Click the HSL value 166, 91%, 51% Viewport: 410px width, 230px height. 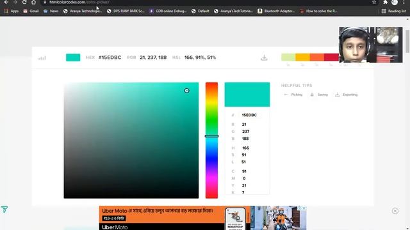(201, 57)
